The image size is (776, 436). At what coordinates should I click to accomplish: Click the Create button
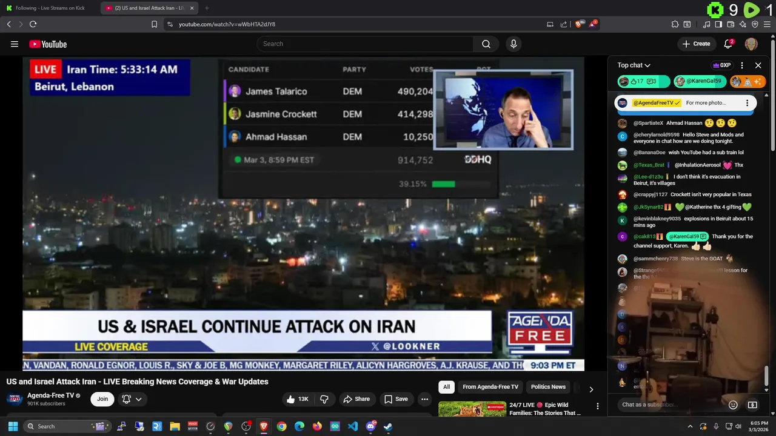696,44
